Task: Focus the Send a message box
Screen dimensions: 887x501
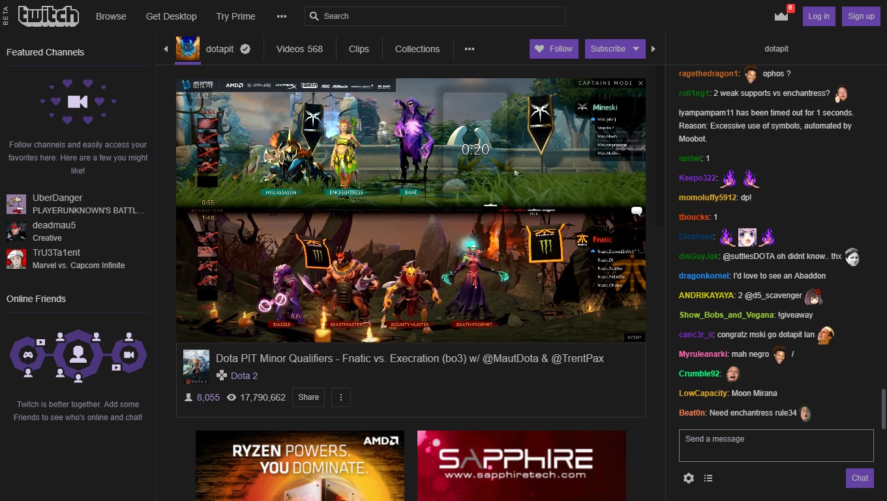Action: (776, 446)
